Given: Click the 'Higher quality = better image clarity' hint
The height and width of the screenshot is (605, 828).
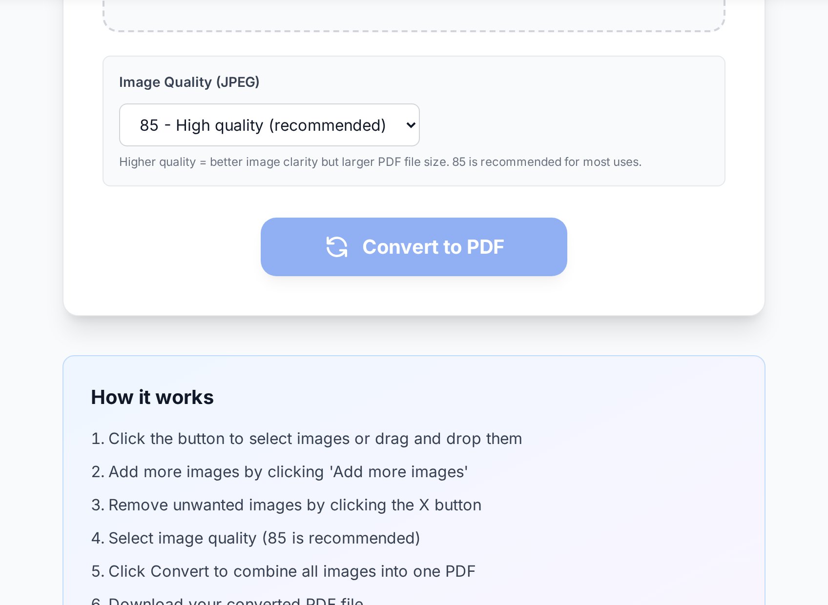Looking at the screenshot, I should pos(380,162).
